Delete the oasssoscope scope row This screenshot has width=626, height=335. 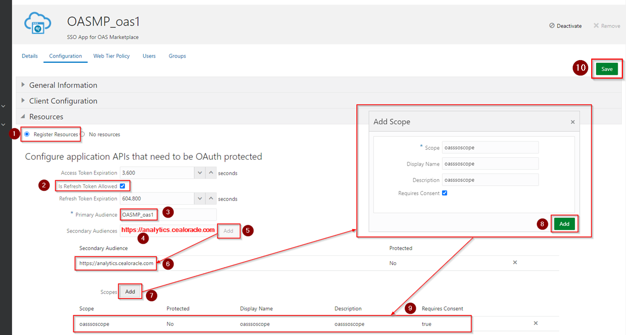click(x=536, y=323)
